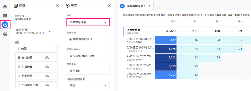251x91 pixels.
Task: Click users icon on 平板電腦流量 segment
Action: coord(47,85)
